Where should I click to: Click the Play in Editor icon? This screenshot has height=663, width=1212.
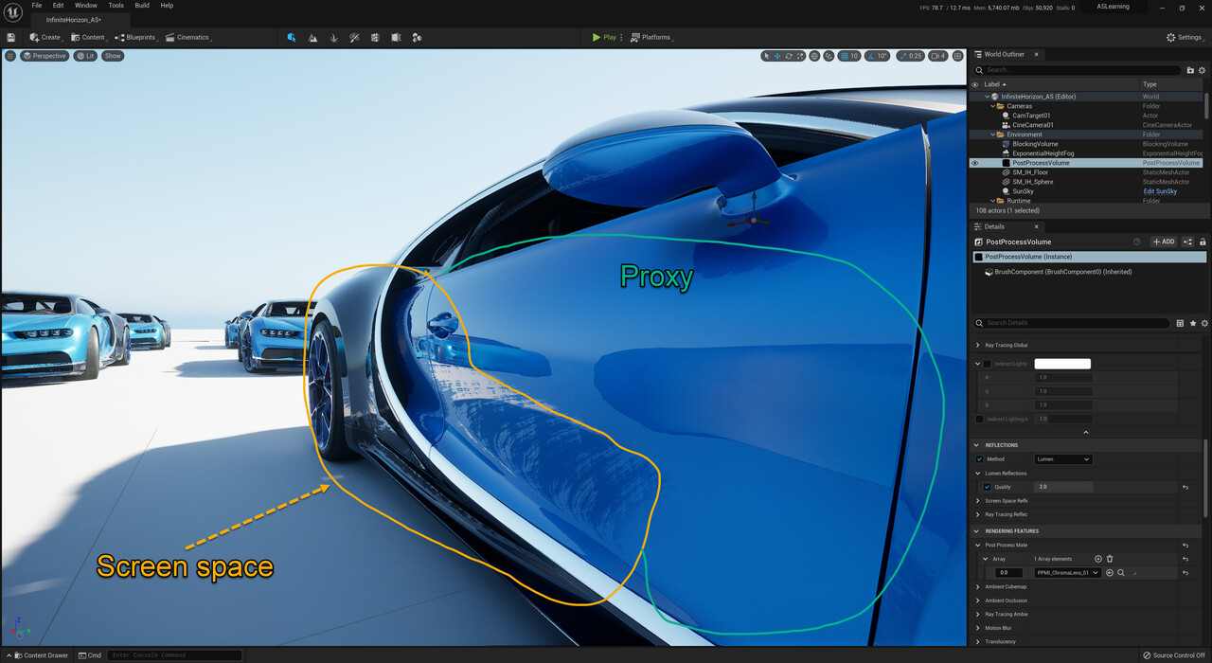coord(598,38)
